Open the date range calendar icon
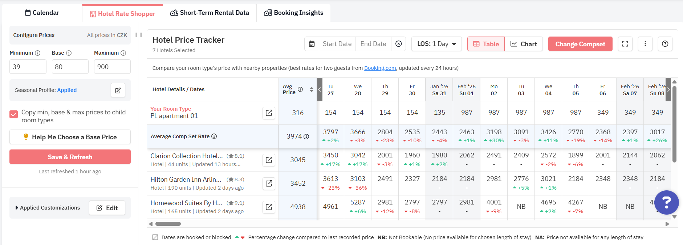The height and width of the screenshot is (245, 683). (312, 44)
